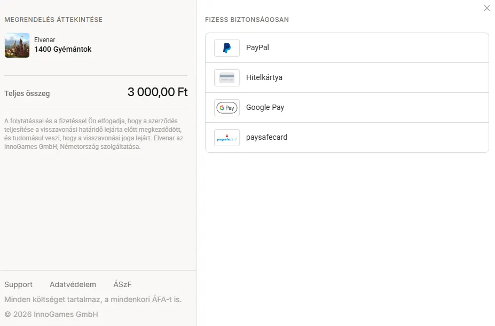Viewport: 495px width, 326px height.
Task: Click the 2026 InnoGames GmbH copyright text
Action: (x=51, y=314)
